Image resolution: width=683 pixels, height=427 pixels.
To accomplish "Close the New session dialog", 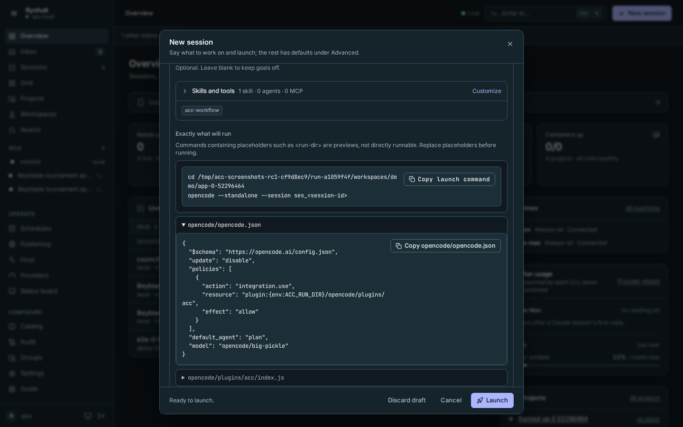I will click(x=510, y=44).
